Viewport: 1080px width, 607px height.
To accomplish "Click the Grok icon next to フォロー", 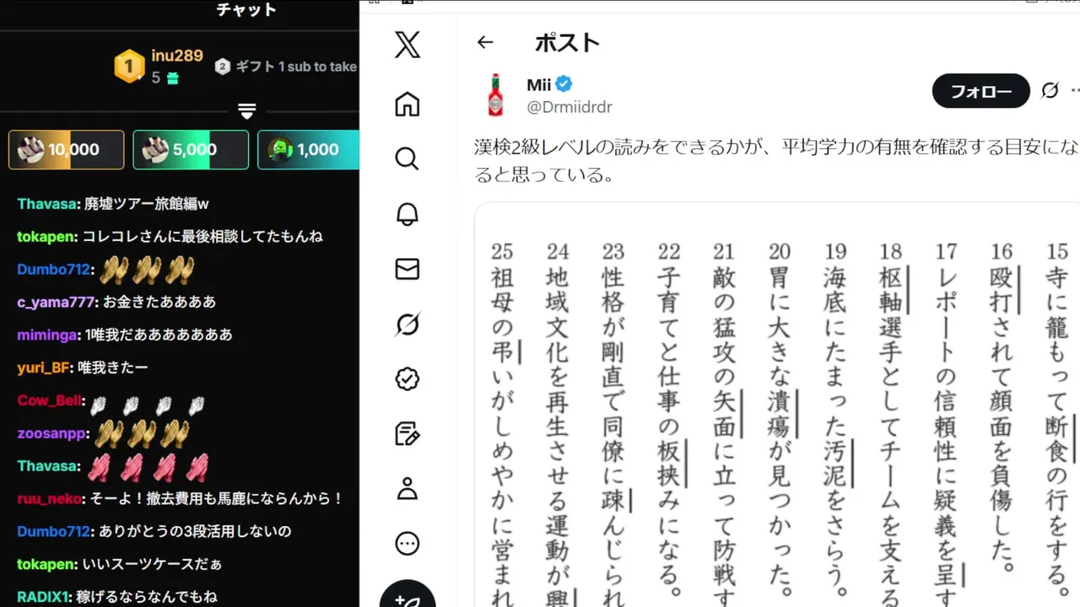I will 1050,90.
